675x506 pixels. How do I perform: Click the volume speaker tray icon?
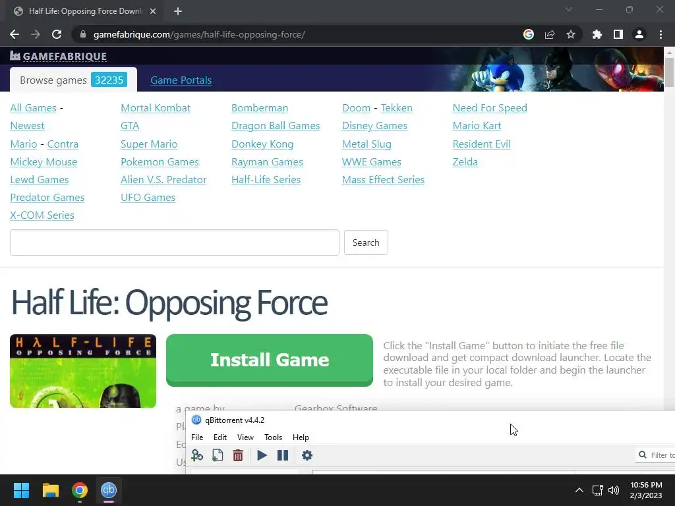[x=614, y=490]
